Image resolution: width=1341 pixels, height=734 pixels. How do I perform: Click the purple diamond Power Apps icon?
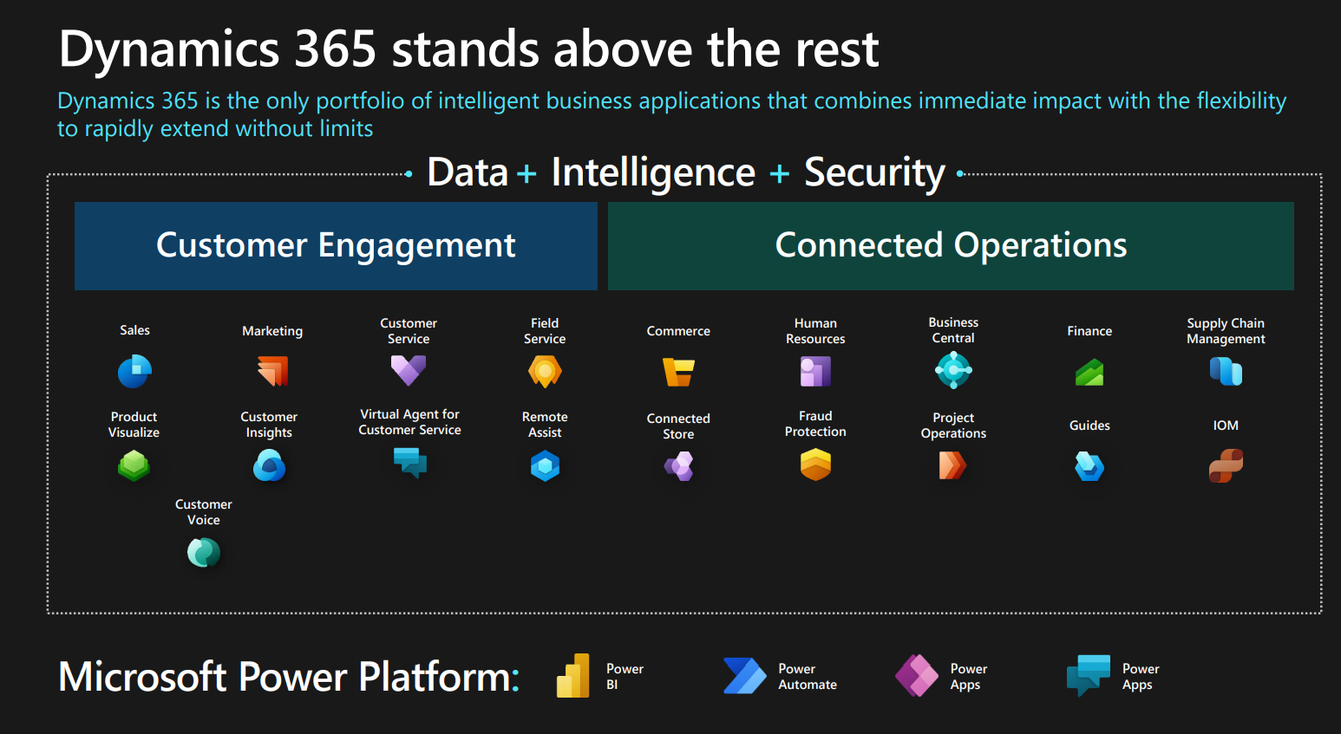(x=917, y=676)
